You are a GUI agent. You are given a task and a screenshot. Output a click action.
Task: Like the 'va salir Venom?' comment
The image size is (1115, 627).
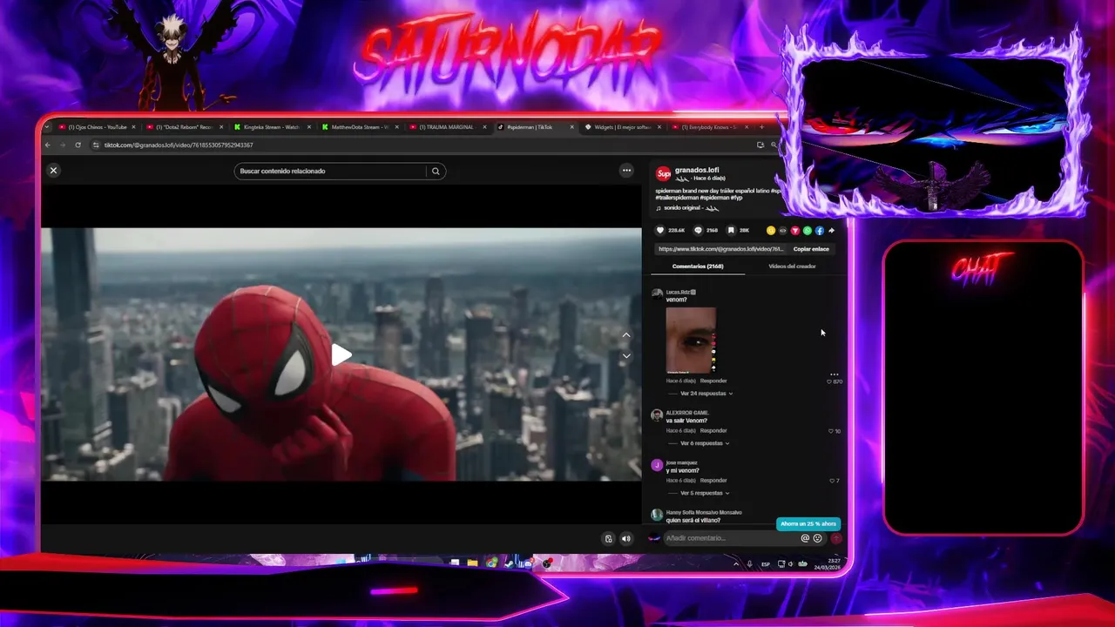coord(832,431)
